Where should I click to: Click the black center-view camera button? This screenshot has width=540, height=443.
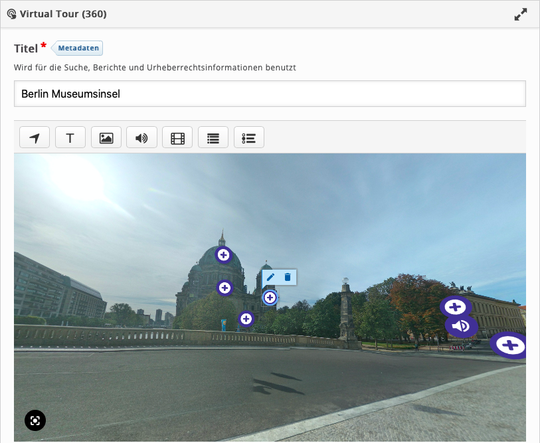coord(35,420)
